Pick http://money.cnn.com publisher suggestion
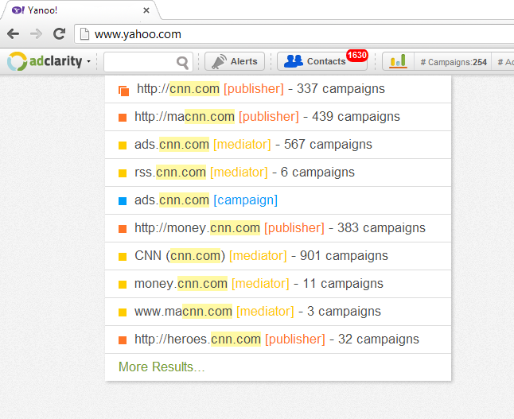The image size is (514, 419). (278, 228)
